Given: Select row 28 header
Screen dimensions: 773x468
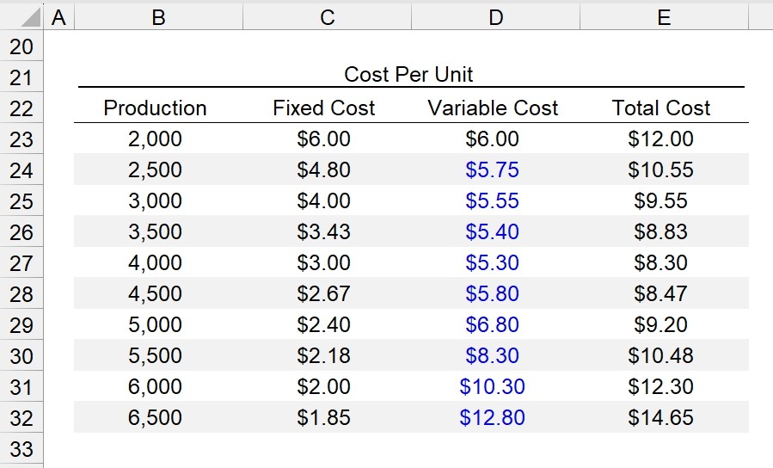Looking at the screenshot, I should click(21, 294).
